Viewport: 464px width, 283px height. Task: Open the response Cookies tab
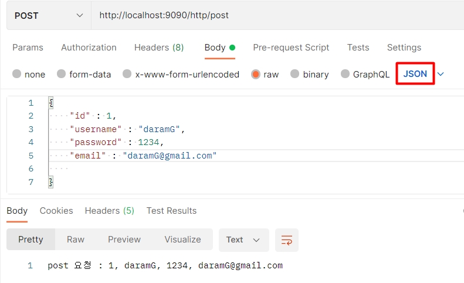coord(56,211)
